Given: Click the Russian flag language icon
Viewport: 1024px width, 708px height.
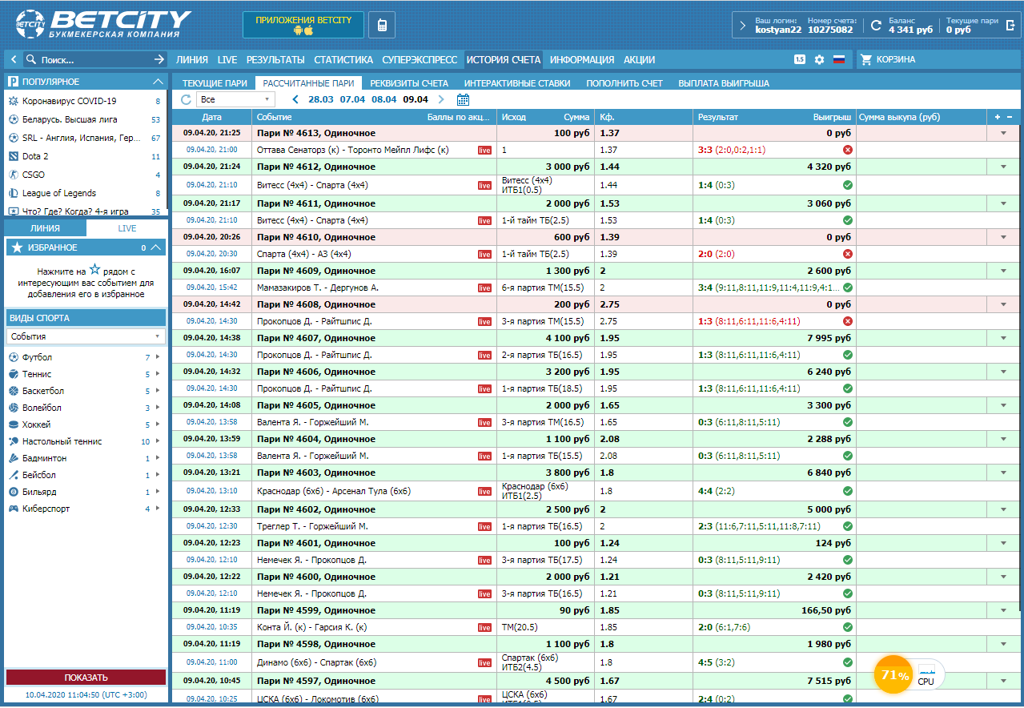Looking at the screenshot, I should click(x=839, y=59).
